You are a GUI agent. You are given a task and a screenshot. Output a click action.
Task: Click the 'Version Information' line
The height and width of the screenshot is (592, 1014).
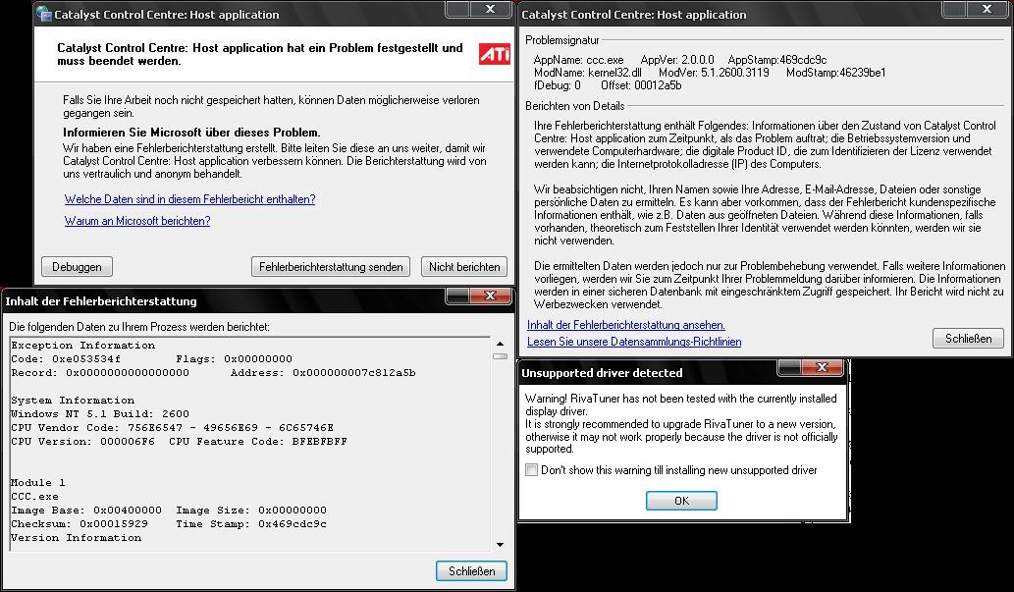click(76, 538)
